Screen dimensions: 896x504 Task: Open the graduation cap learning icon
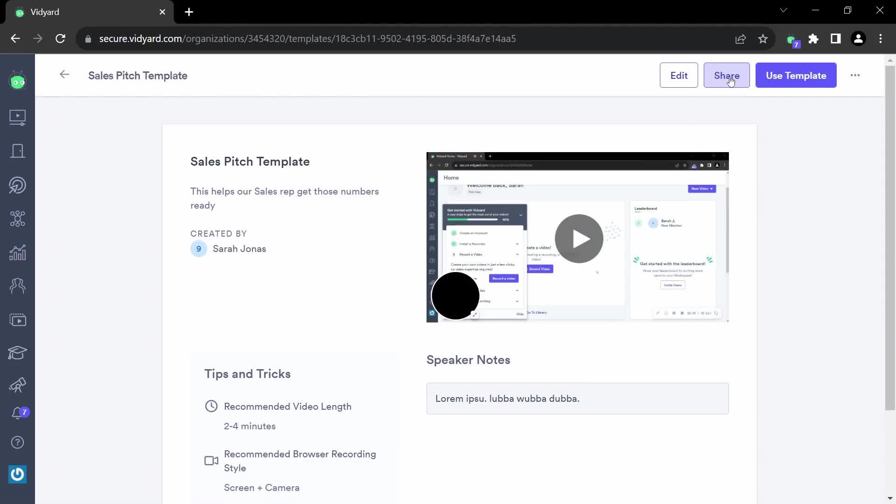(18, 353)
